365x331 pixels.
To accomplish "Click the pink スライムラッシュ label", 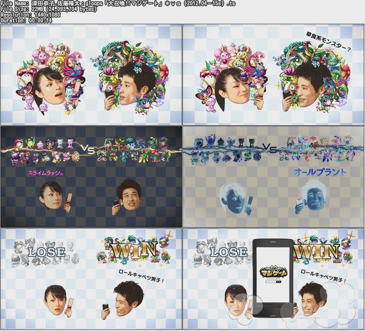I will (45, 173).
